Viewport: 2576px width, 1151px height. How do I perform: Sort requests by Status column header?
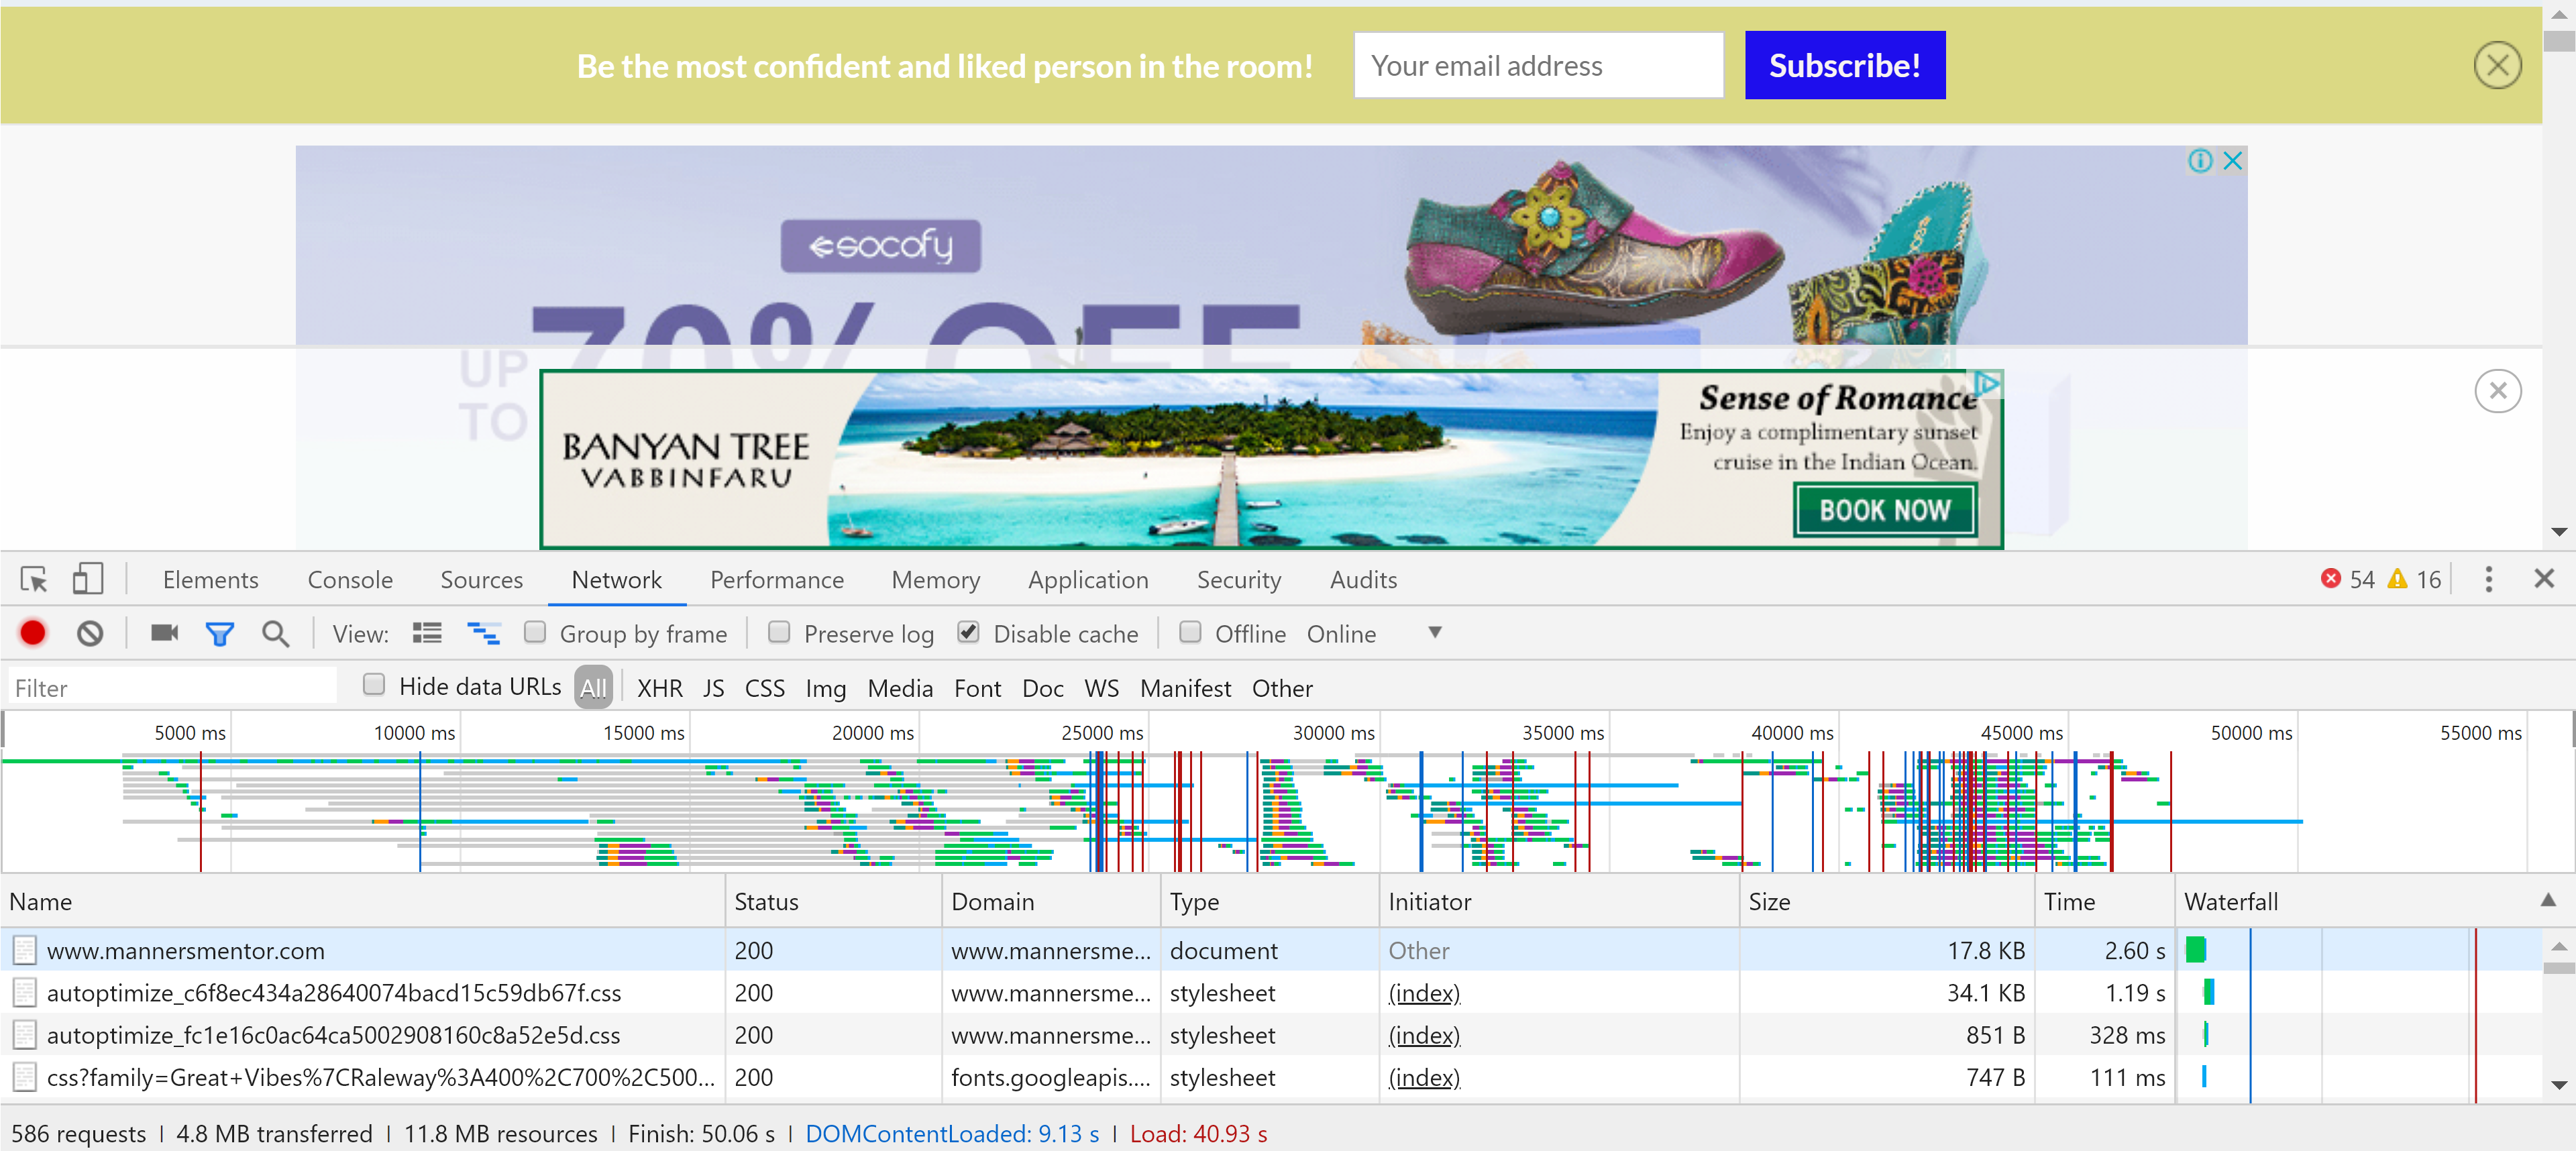[833, 901]
